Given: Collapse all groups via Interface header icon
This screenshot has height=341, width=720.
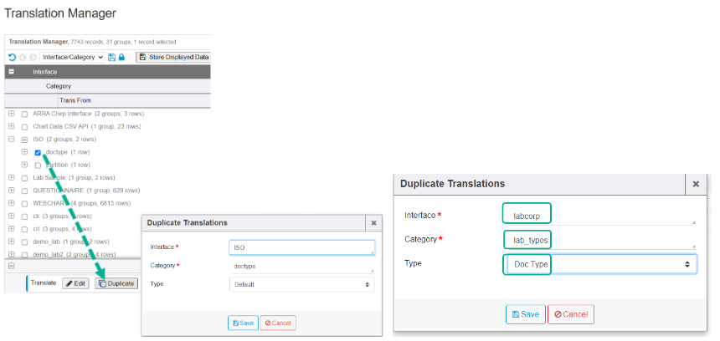Looking at the screenshot, I should [12, 72].
